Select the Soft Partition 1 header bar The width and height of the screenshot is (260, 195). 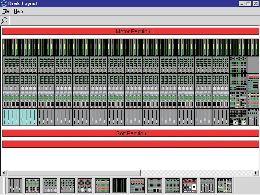pyautogui.click(x=131, y=133)
